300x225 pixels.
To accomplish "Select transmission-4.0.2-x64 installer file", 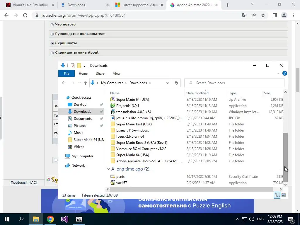I will [x=134, y=112].
